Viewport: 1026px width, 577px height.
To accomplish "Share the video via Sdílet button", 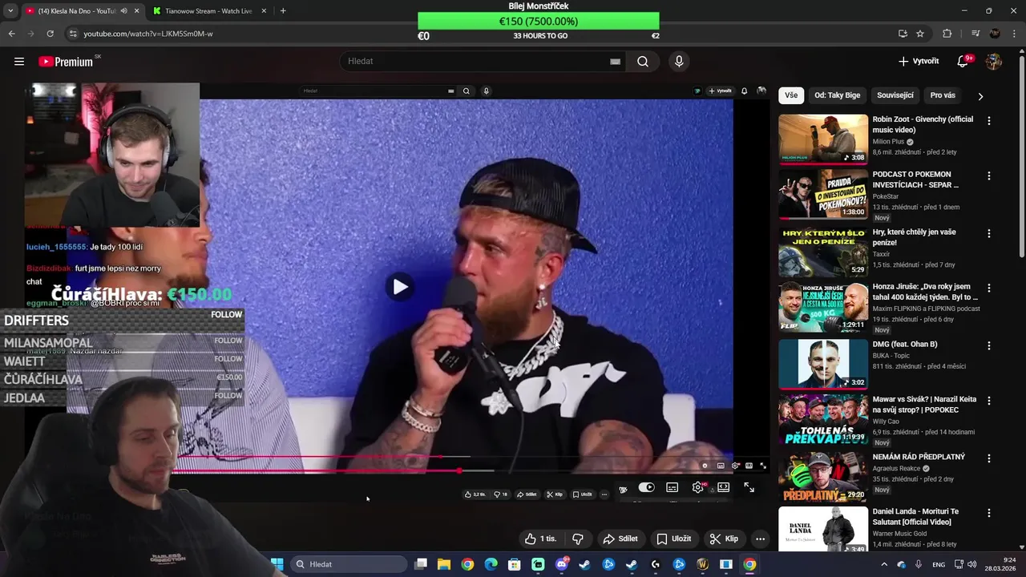I will tap(621, 539).
